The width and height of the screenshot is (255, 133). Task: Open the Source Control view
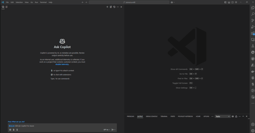point(253,20)
